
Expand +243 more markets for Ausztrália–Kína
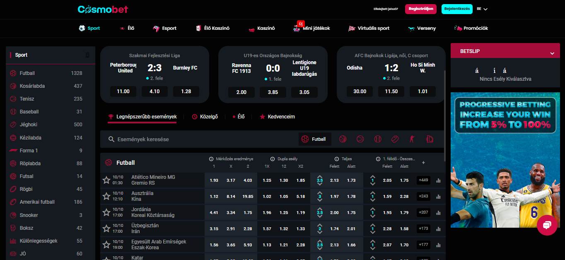(x=424, y=196)
